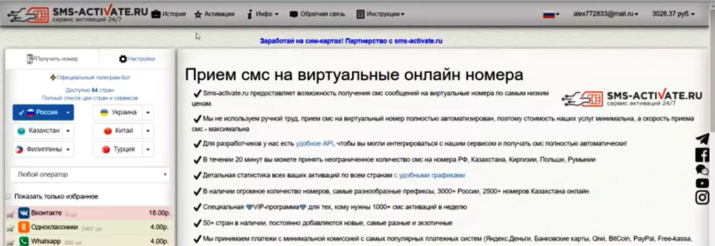The width and height of the screenshot is (715, 246).
Task: Switch to the Получить номер tab
Action: click(52, 59)
